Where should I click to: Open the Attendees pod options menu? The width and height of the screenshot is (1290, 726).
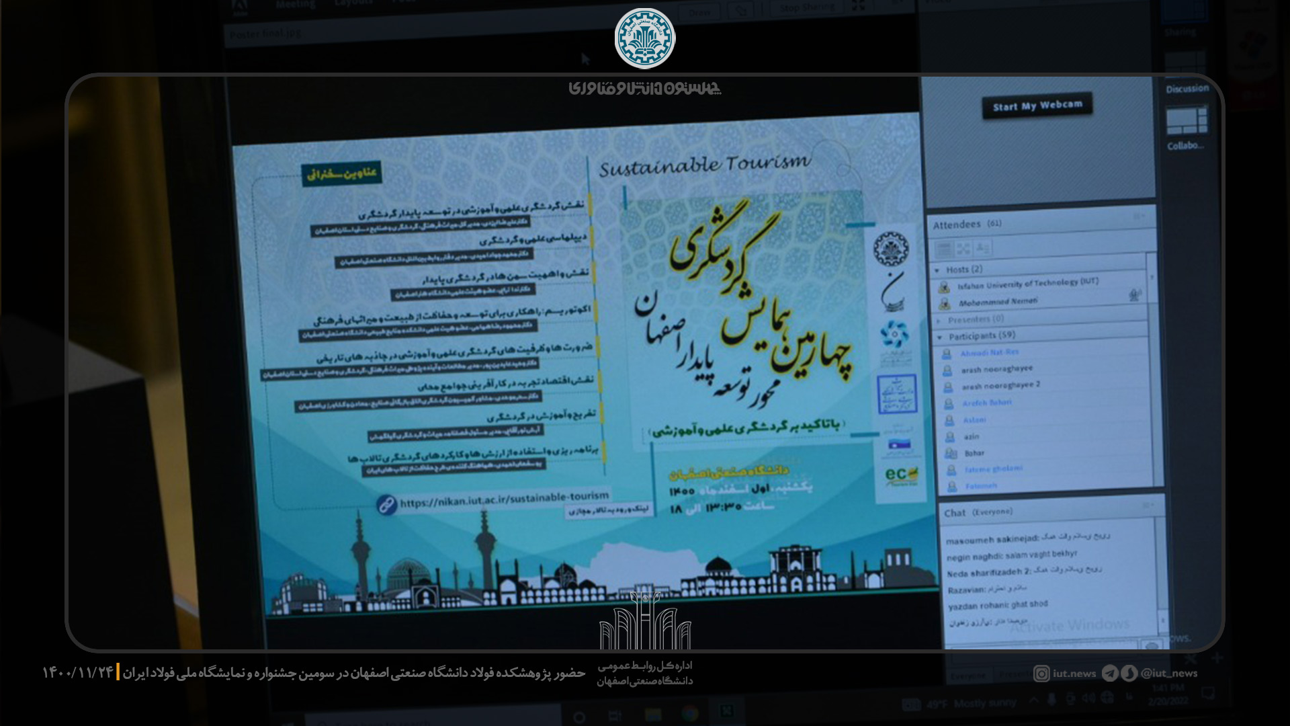click(1139, 216)
